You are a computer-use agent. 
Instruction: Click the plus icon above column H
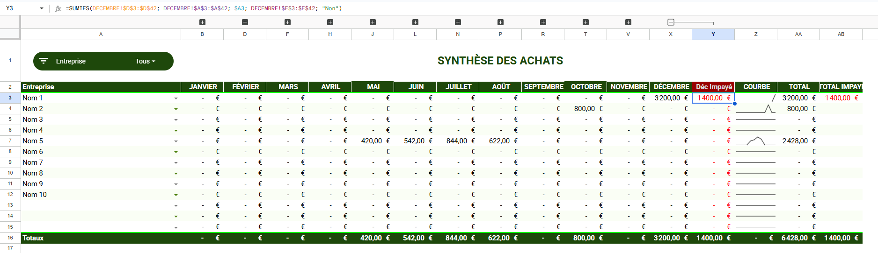click(x=330, y=22)
